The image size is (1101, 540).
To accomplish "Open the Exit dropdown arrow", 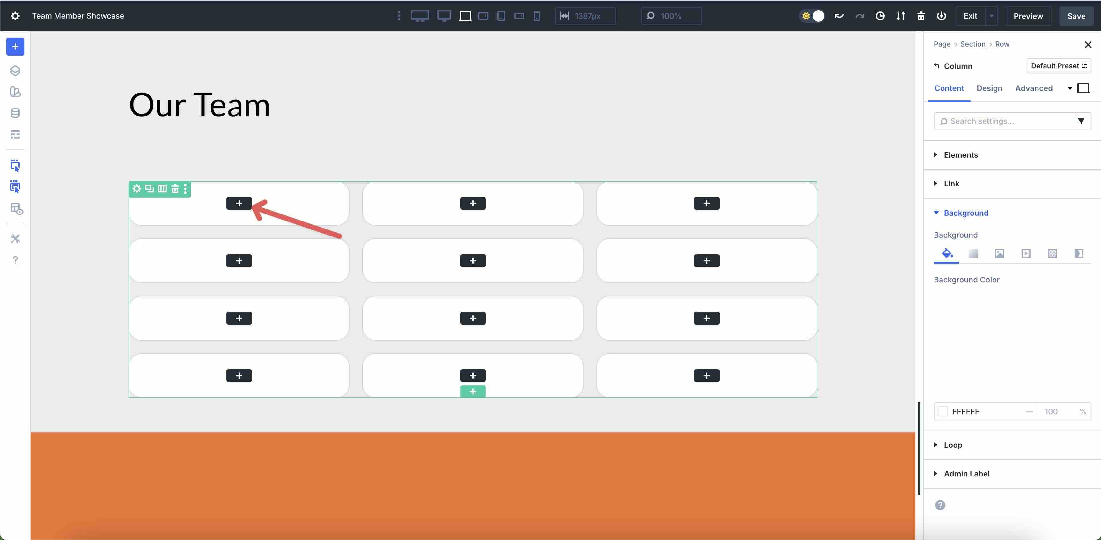I will click(992, 16).
